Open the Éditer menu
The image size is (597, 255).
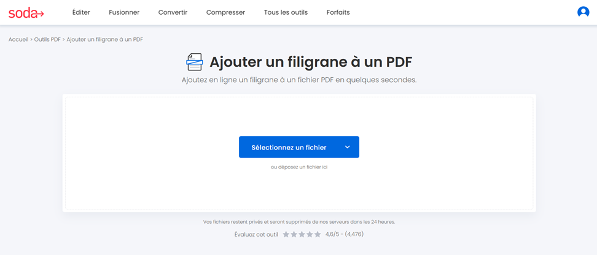pos(81,12)
